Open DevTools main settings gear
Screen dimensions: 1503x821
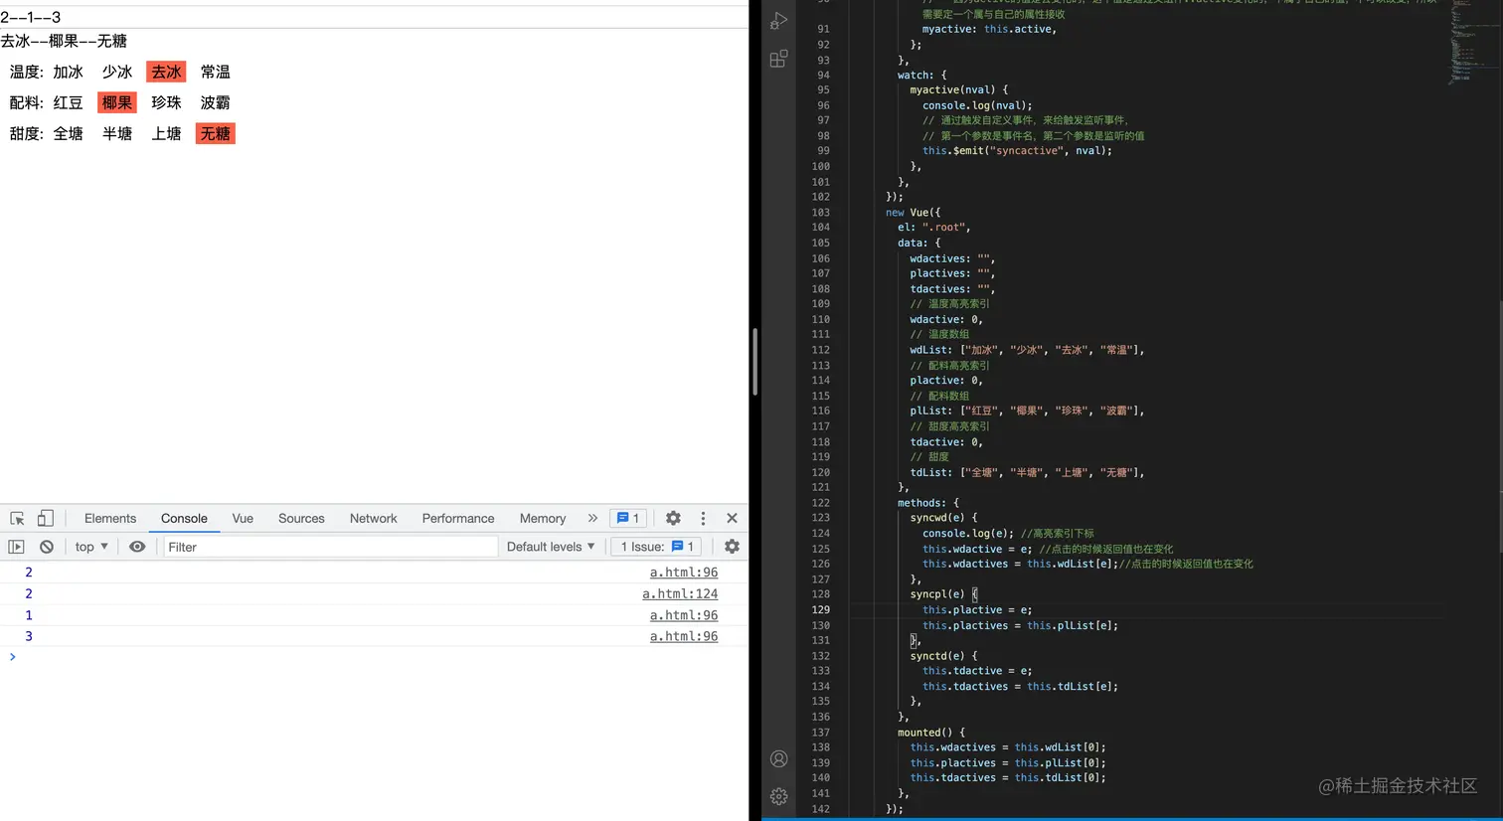[673, 518]
